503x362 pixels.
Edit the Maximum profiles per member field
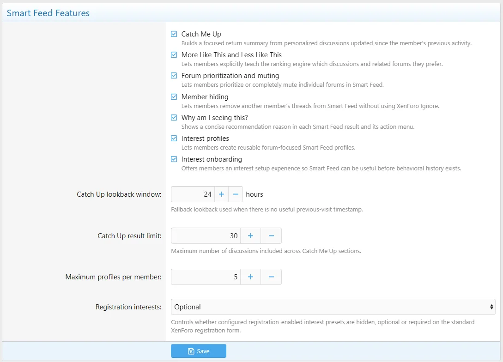click(x=206, y=277)
